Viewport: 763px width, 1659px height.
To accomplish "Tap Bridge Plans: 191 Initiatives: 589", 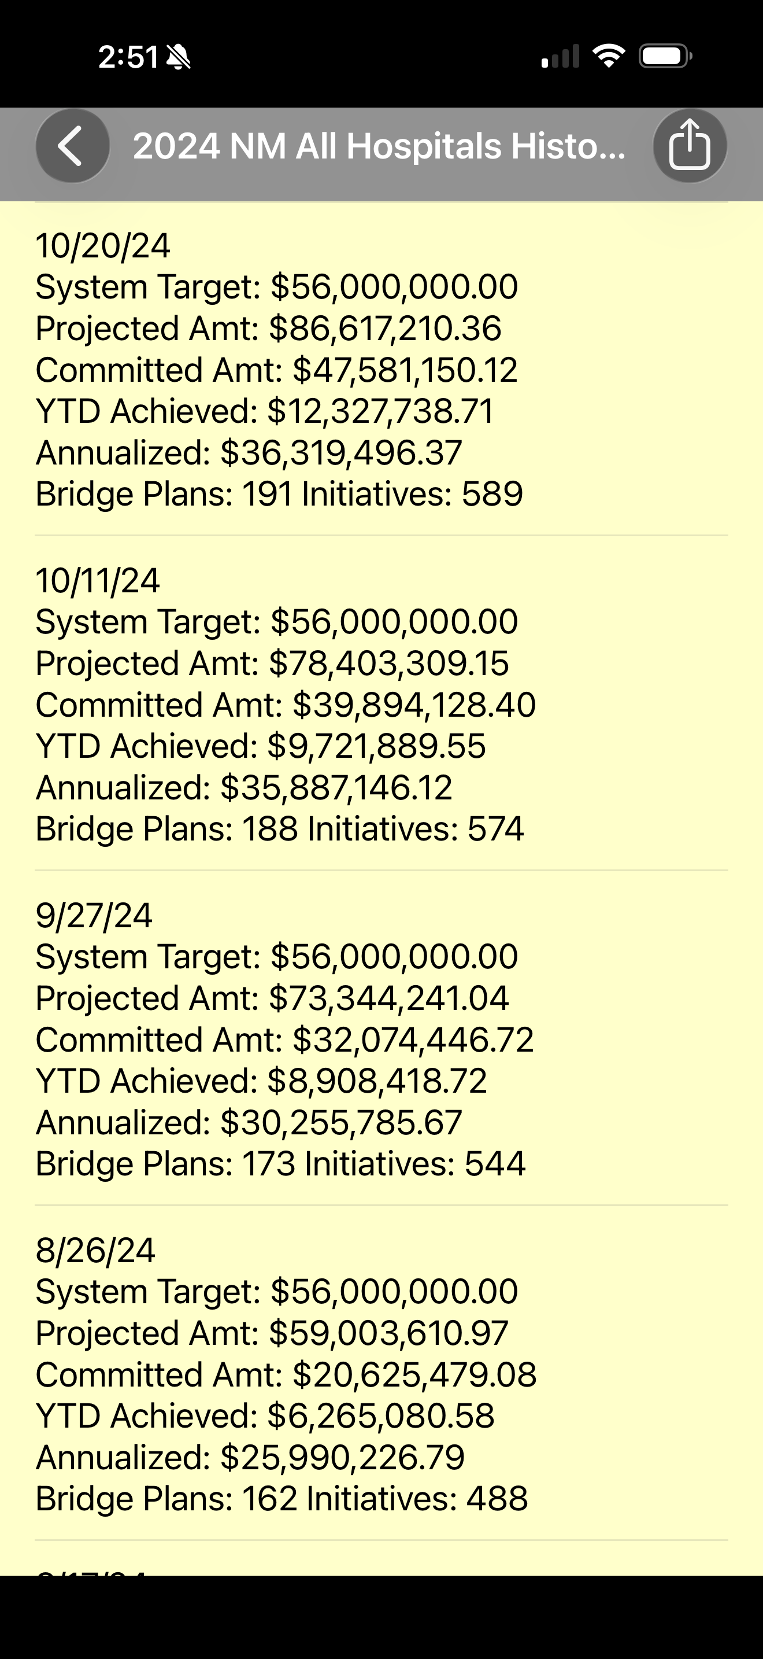I will [279, 494].
